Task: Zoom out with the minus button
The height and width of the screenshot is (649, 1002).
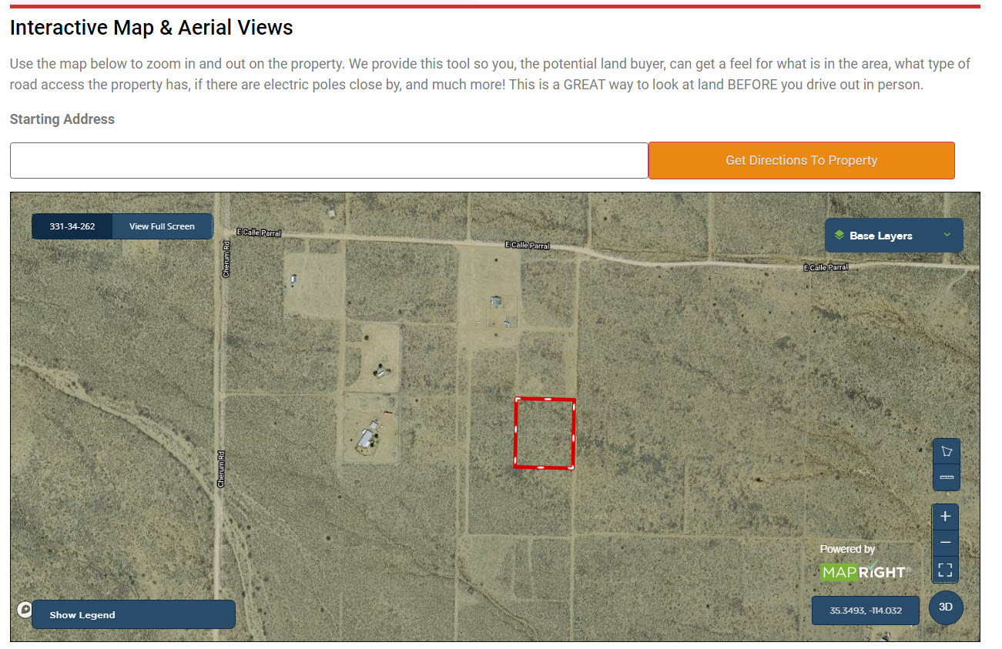Action: tap(946, 543)
